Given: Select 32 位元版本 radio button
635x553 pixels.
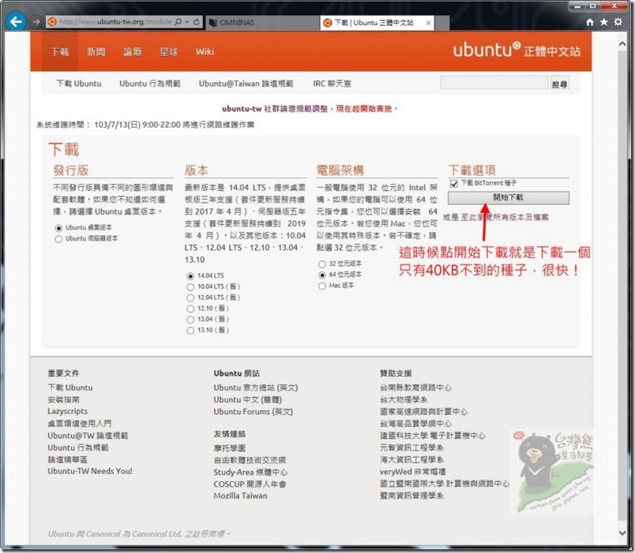Looking at the screenshot, I should click(322, 264).
